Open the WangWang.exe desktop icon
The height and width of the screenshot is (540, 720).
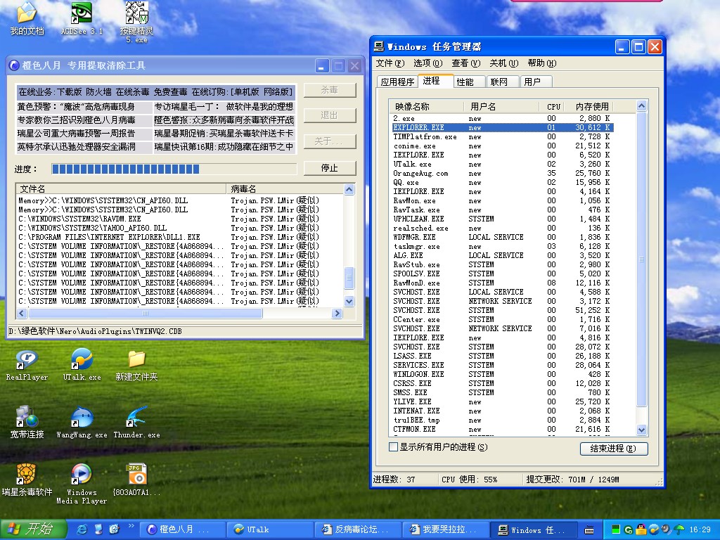(82, 418)
